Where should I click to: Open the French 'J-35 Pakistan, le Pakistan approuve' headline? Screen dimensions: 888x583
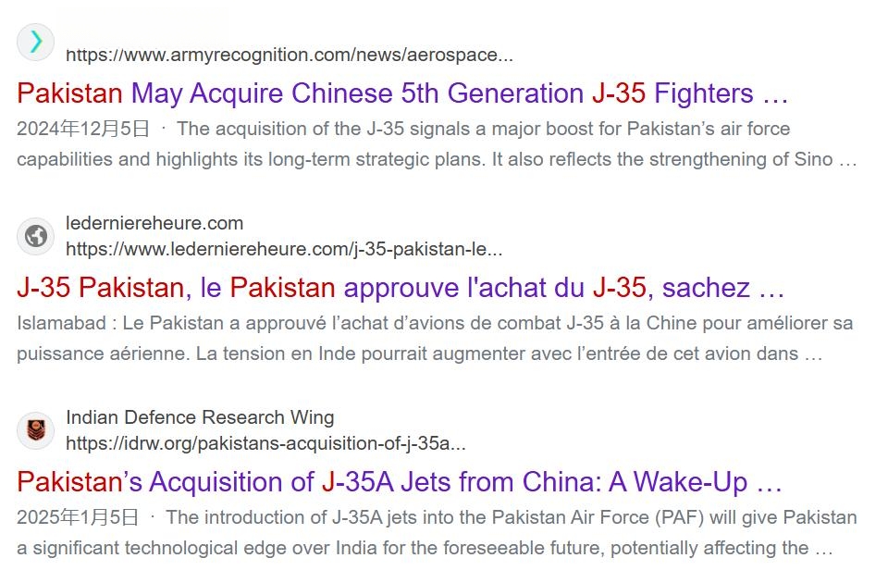pos(401,287)
